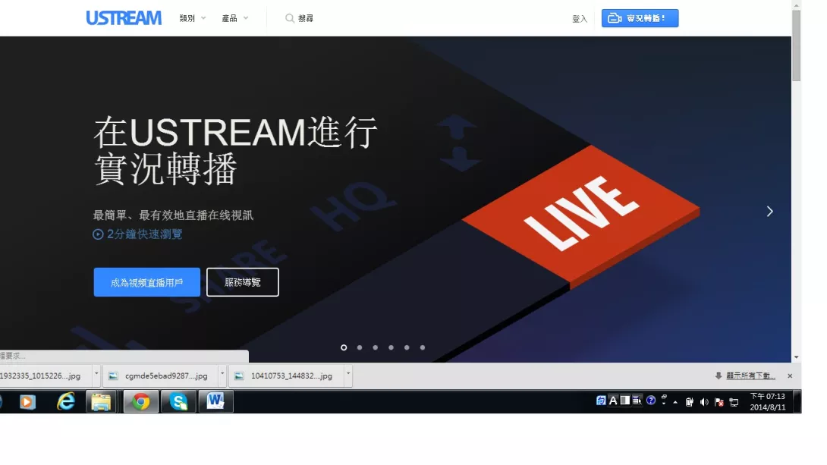Viewport: 827px width, 465px height.
Task: Open the taskbar clock showing 下午 07:13
Action: coord(768,402)
